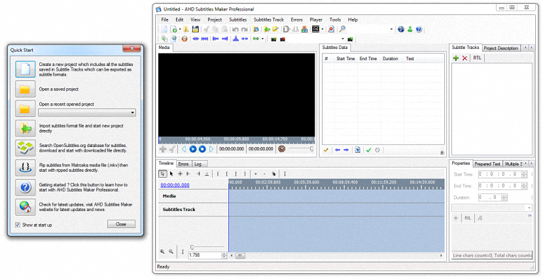Expand the Properties toolbar overflow chevron
The height and width of the screenshot is (279, 543).
click(x=529, y=216)
